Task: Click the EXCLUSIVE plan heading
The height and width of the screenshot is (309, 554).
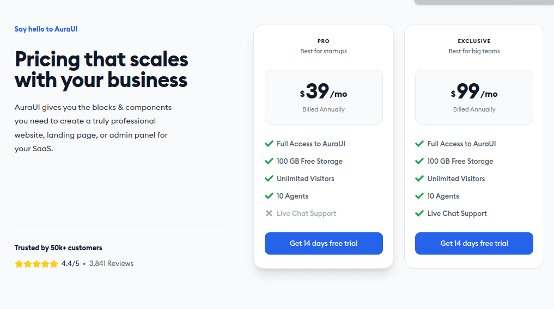Action: tap(474, 41)
